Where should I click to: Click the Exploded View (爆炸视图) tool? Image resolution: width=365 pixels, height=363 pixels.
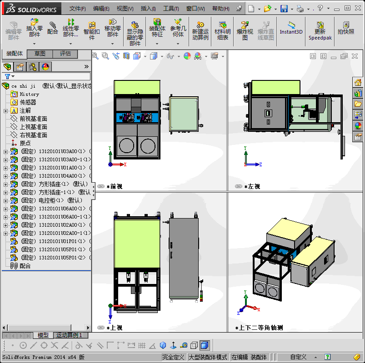tap(245, 31)
